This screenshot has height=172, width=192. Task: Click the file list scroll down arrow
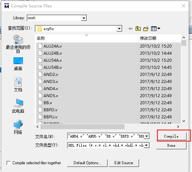(x=184, y=121)
